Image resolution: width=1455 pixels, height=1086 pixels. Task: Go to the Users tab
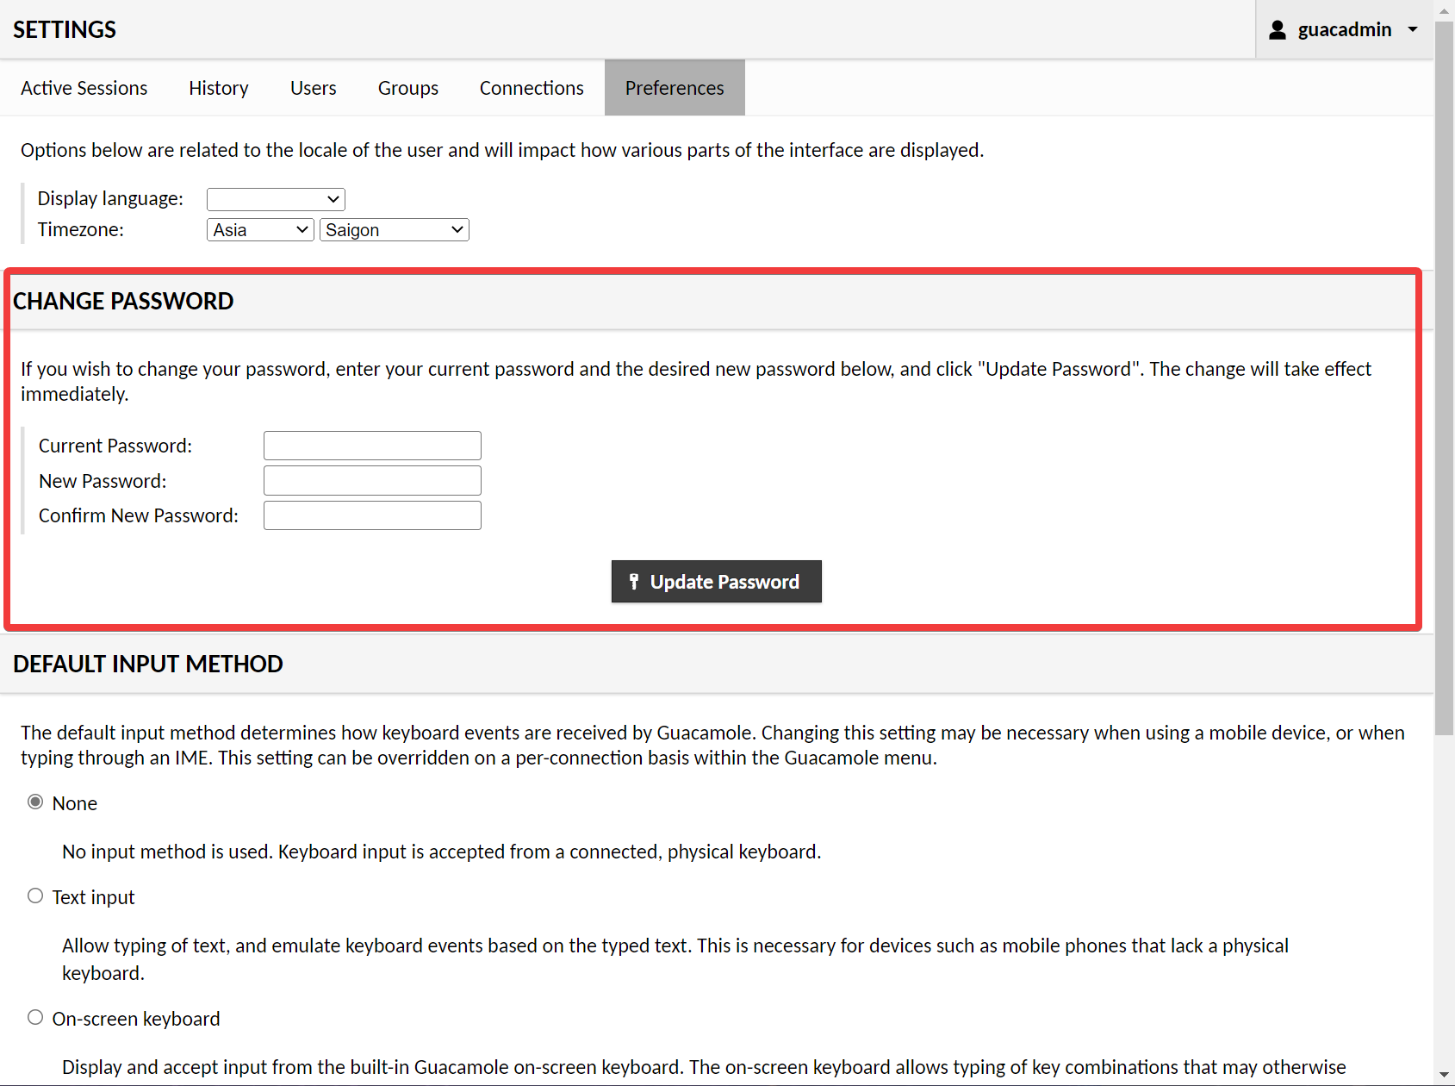tap(314, 88)
